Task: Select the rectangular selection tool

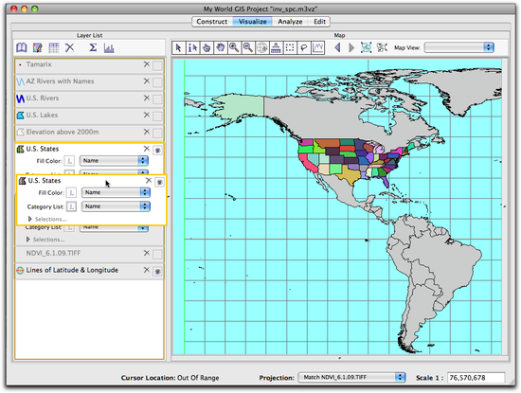Action: (x=290, y=48)
